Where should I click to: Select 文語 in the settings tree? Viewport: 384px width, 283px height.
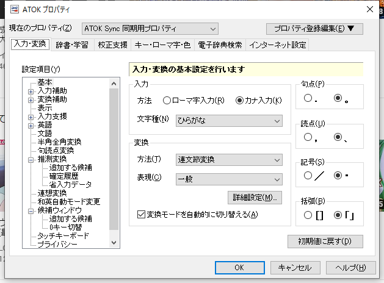tap(45, 134)
